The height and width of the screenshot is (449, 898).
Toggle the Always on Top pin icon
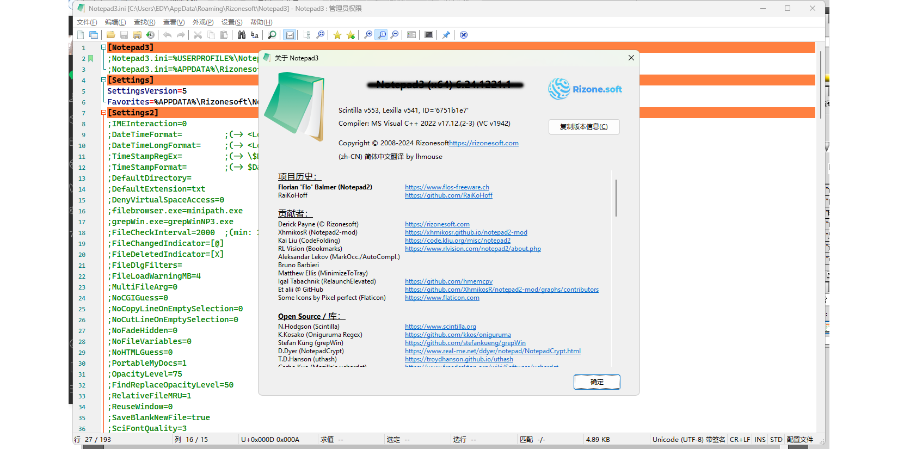(x=446, y=35)
